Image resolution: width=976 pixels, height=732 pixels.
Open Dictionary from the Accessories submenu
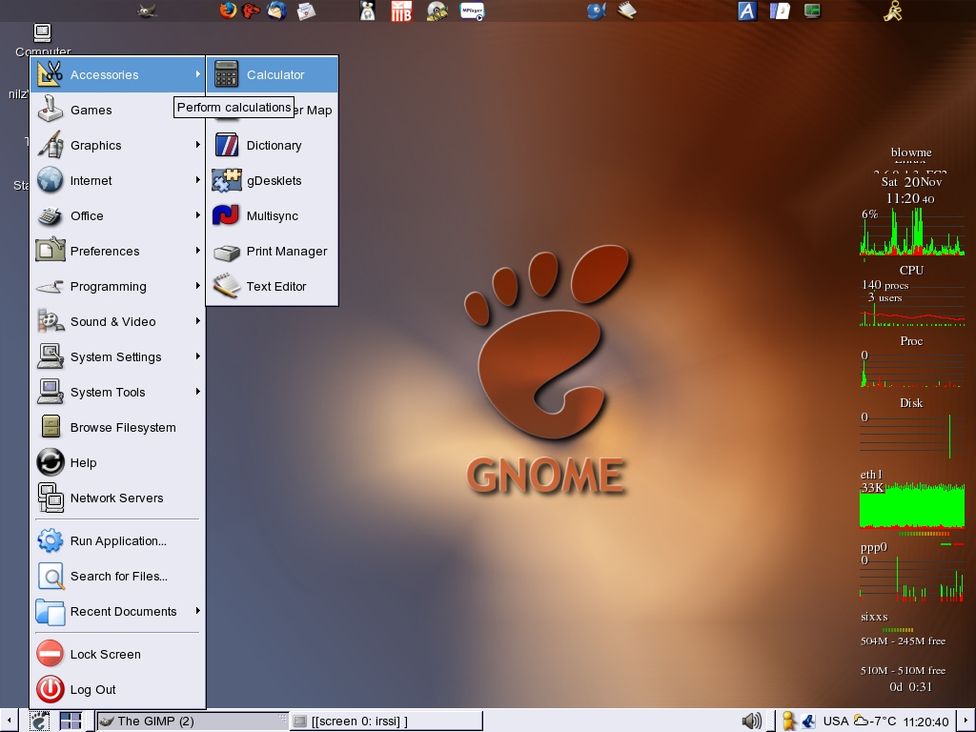click(273, 145)
